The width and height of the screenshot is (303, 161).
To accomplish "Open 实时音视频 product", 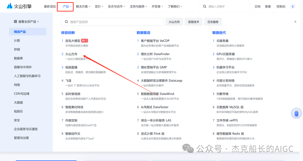I will 73,94.
